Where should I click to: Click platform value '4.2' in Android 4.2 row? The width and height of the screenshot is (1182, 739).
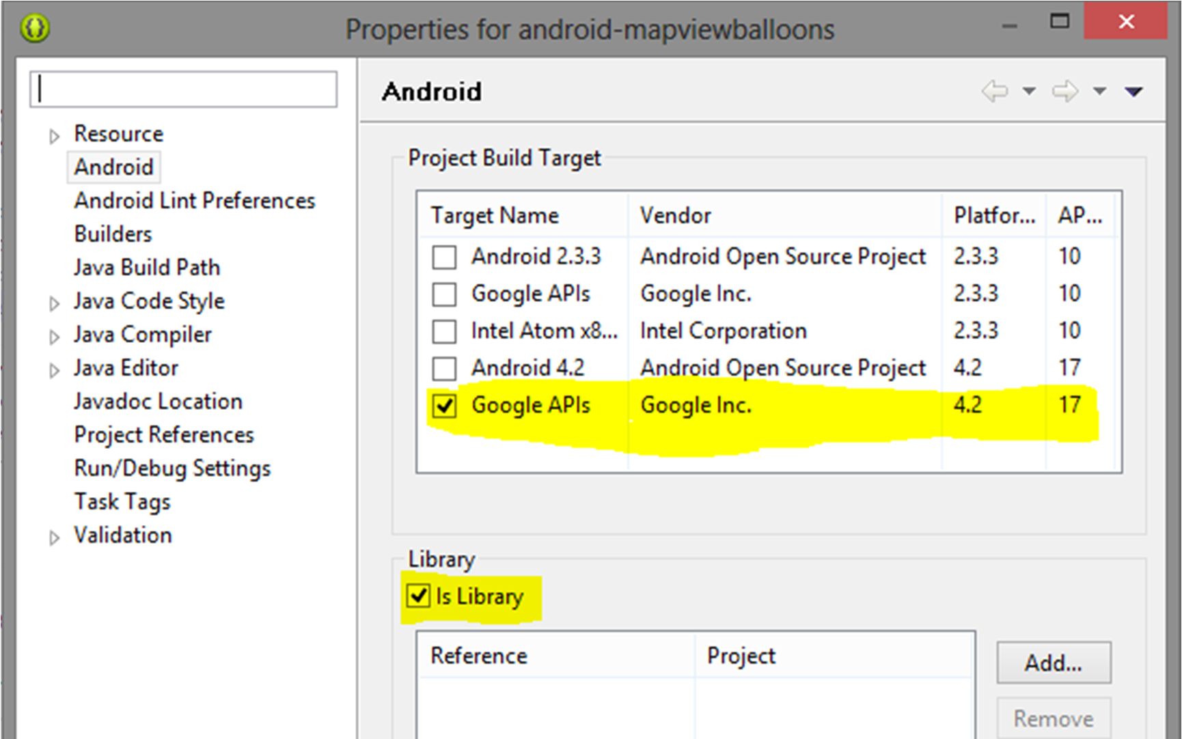(967, 368)
